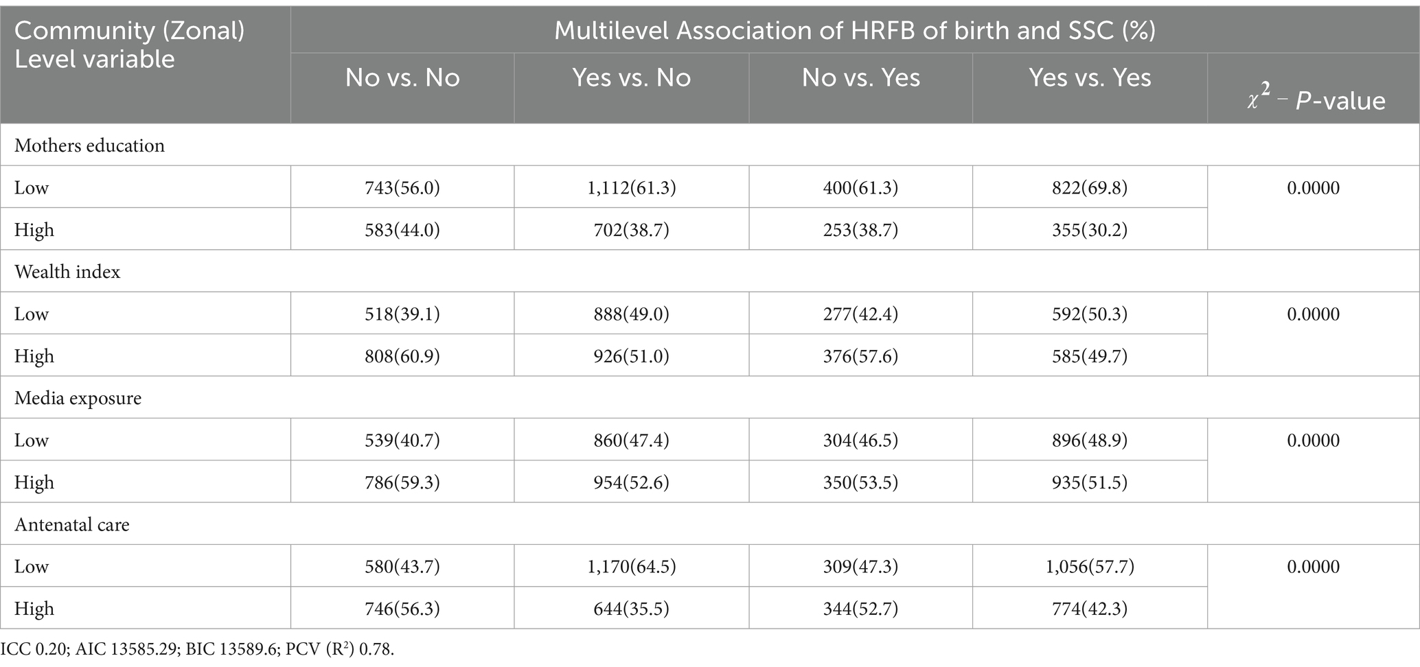Select cell value 350(53.5)
Image resolution: width=1420 pixels, height=667 pixels.
pos(861,482)
